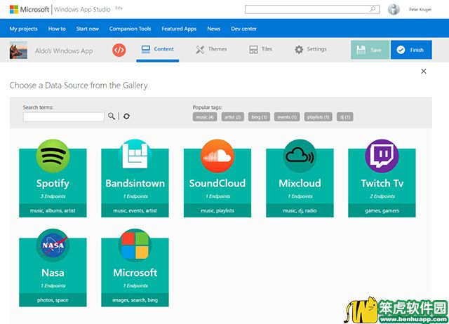449x324 pixels.
Task: Click 'music, events, artist' tags on Bandsintown
Action: click(135, 210)
